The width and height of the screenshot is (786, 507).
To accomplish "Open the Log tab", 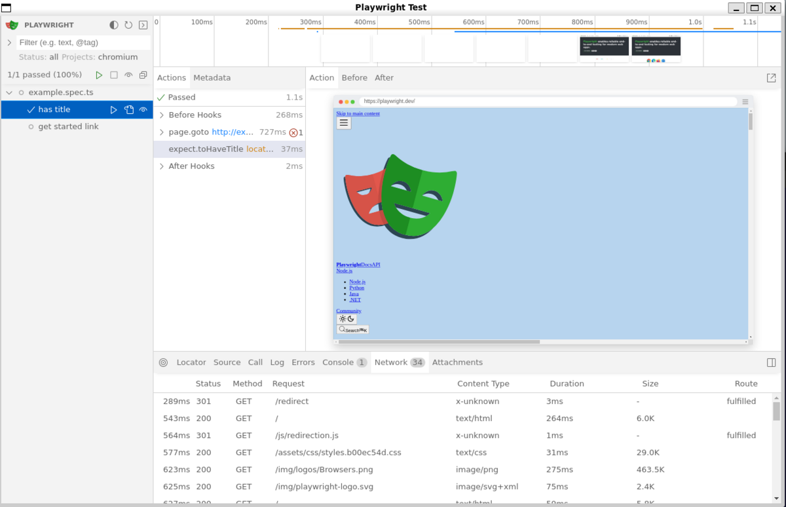I will (x=277, y=362).
